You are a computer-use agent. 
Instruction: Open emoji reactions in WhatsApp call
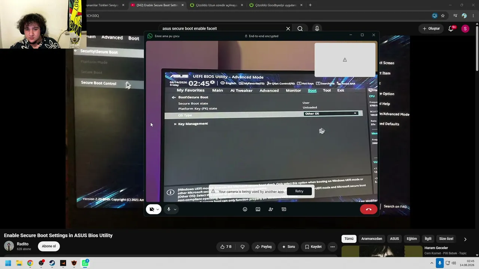point(245,209)
